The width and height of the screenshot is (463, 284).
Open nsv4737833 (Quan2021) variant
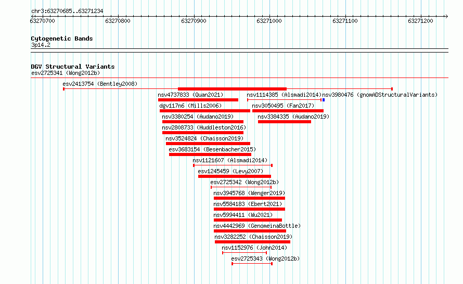(190, 95)
